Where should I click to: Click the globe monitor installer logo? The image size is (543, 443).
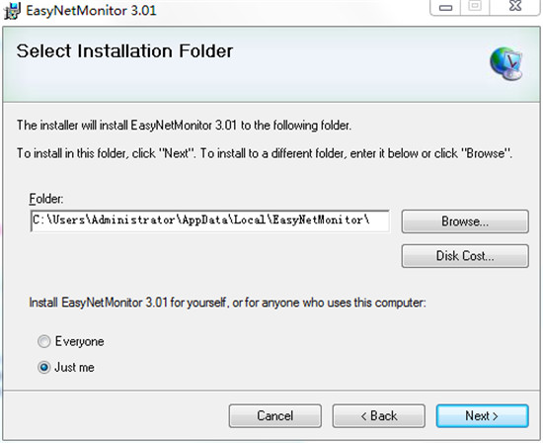tap(505, 63)
